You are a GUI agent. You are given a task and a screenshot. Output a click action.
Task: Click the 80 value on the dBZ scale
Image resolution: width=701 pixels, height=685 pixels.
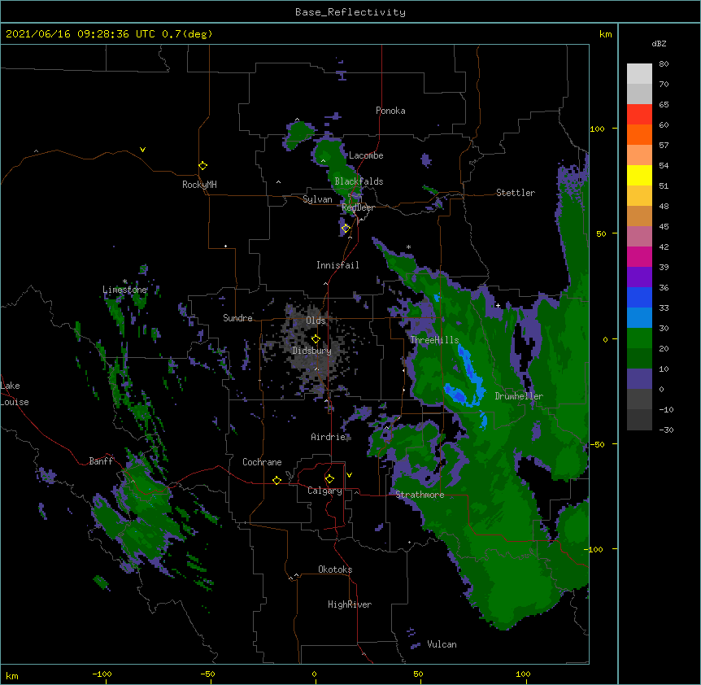[x=664, y=64]
